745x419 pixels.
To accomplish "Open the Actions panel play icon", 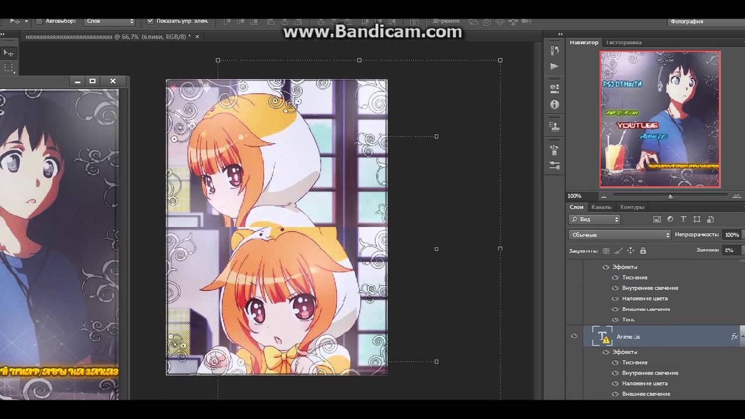I will tap(555, 66).
